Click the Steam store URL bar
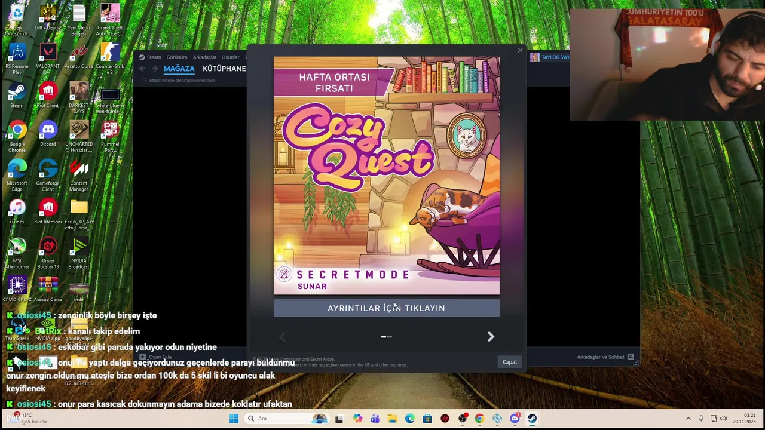Image resolution: width=765 pixels, height=430 pixels. tap(183, 81)
